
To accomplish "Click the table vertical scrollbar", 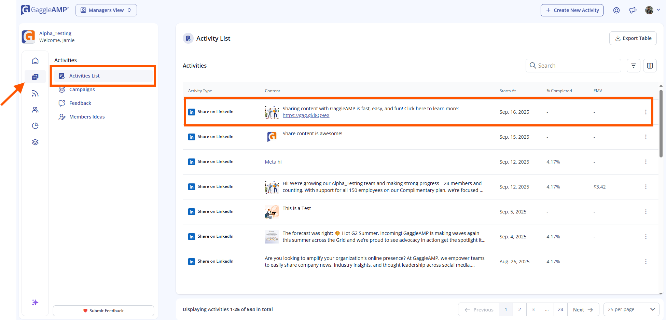I will pyautogui.click(x=661, y=123).
